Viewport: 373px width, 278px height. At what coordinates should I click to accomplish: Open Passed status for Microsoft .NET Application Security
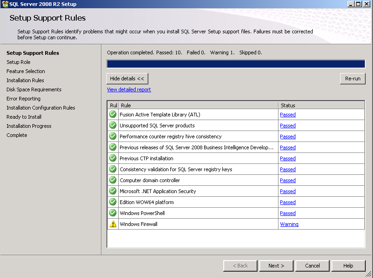[288, 191]
